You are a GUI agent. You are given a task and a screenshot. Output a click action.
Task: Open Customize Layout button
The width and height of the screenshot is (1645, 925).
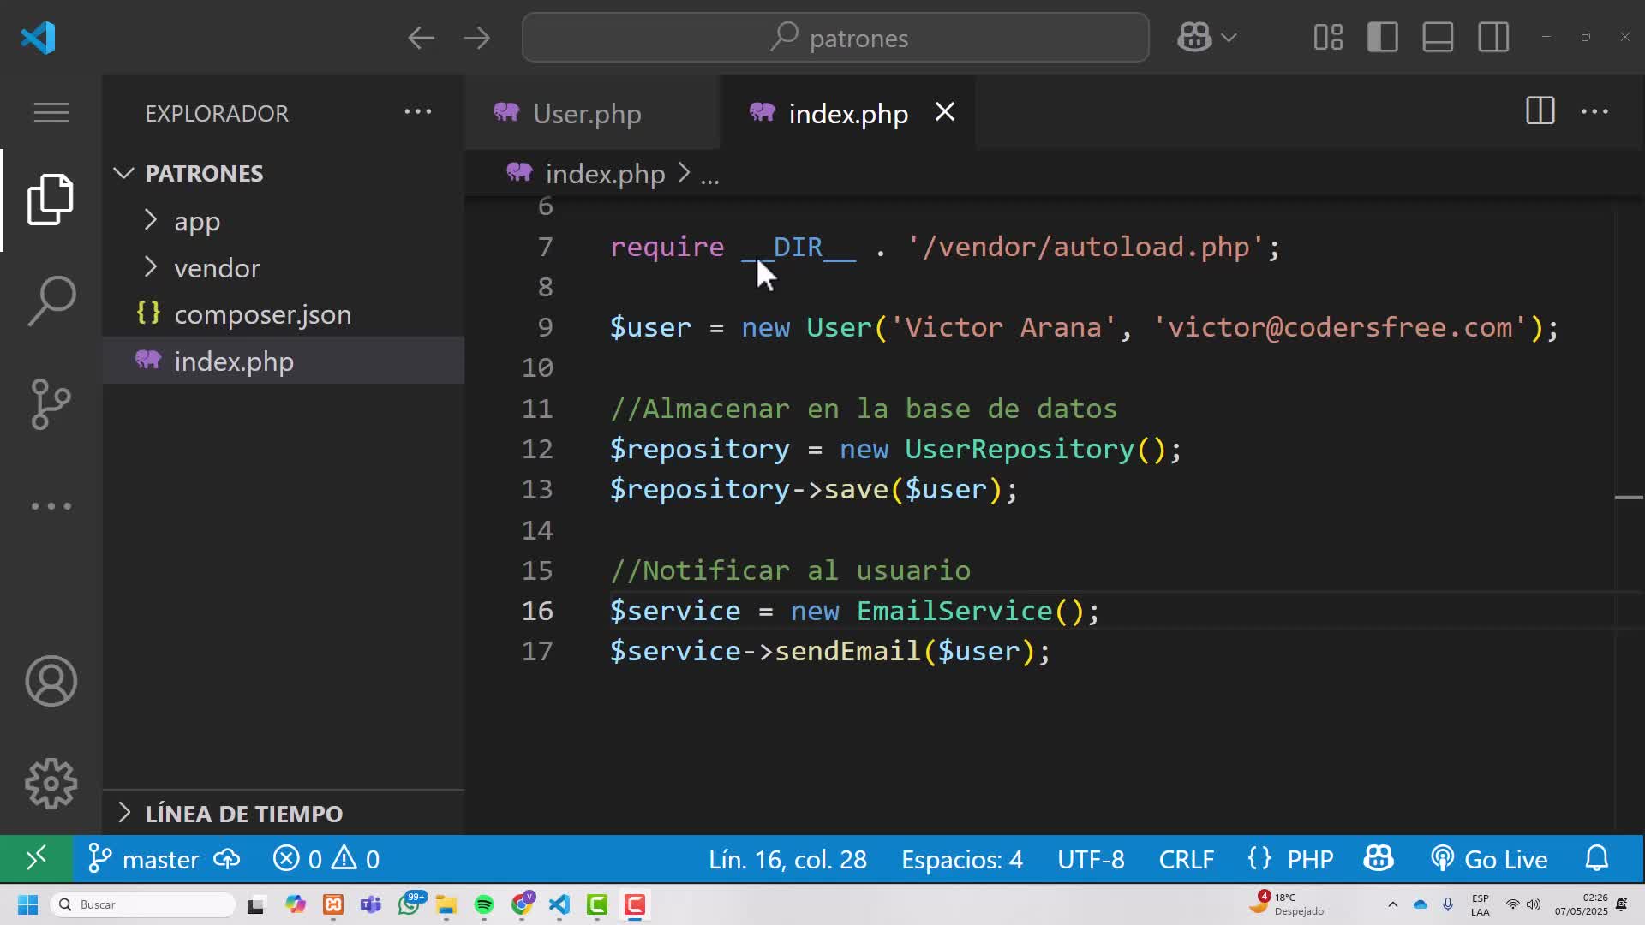coord(1328,38)
